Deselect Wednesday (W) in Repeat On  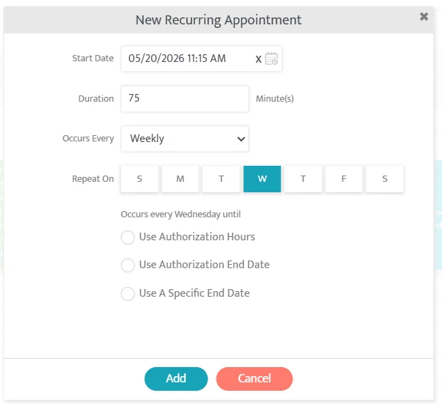coord(262,179)
